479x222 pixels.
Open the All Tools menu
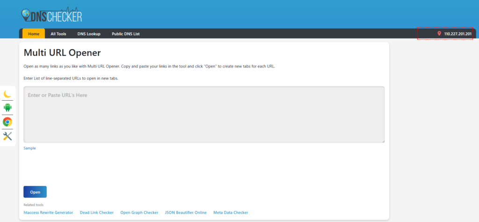(58, 34)
